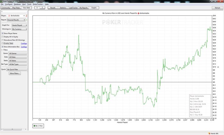Open the Date filter All Dates
Image resolution: width=224 pixels, height=135 pixels.
[18, 57]
